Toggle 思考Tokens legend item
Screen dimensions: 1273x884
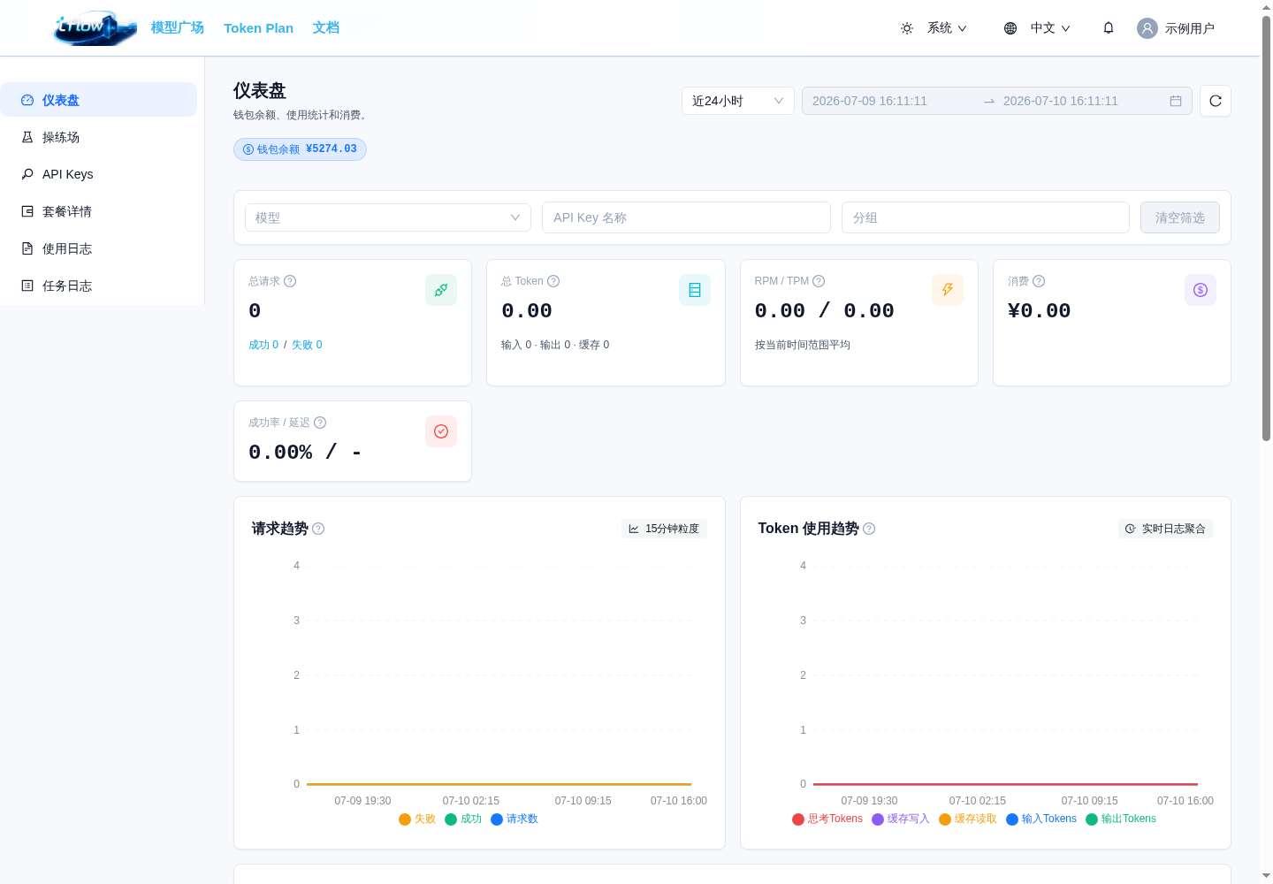827,819
